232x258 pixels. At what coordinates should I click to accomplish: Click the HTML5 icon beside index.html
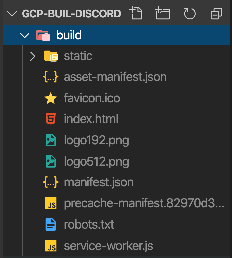(51, 119)
